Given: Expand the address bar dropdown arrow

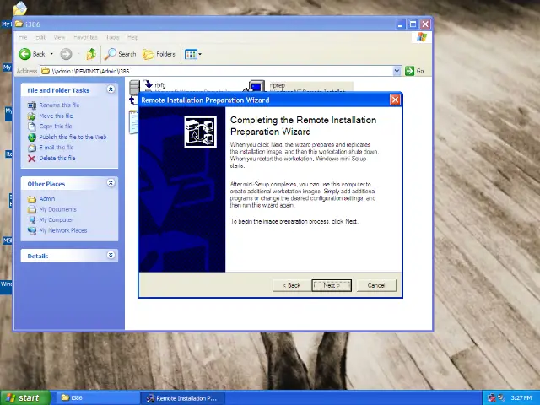Looking at the screenshot, I should (x=397, y=71).
